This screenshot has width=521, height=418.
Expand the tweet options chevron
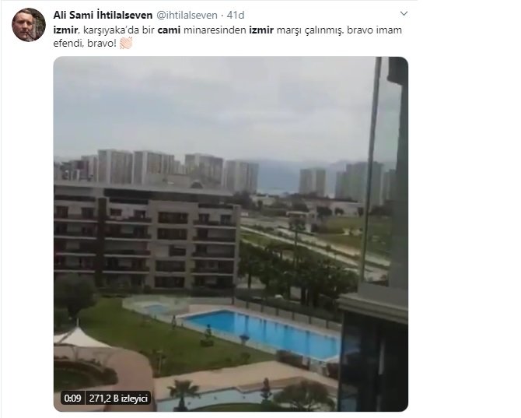pyautogui.click(x=404, y=14)
